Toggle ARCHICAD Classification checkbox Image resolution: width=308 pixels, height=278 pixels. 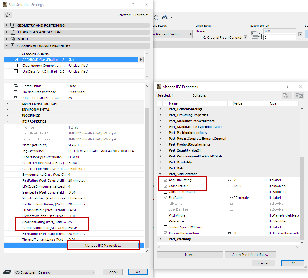(x=16, y=59)
